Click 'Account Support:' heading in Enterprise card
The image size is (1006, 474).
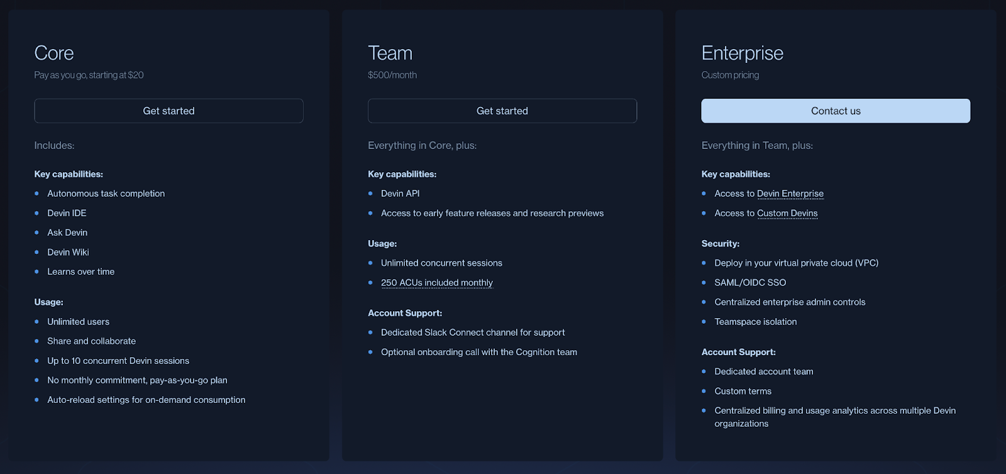tap(739, 352)
